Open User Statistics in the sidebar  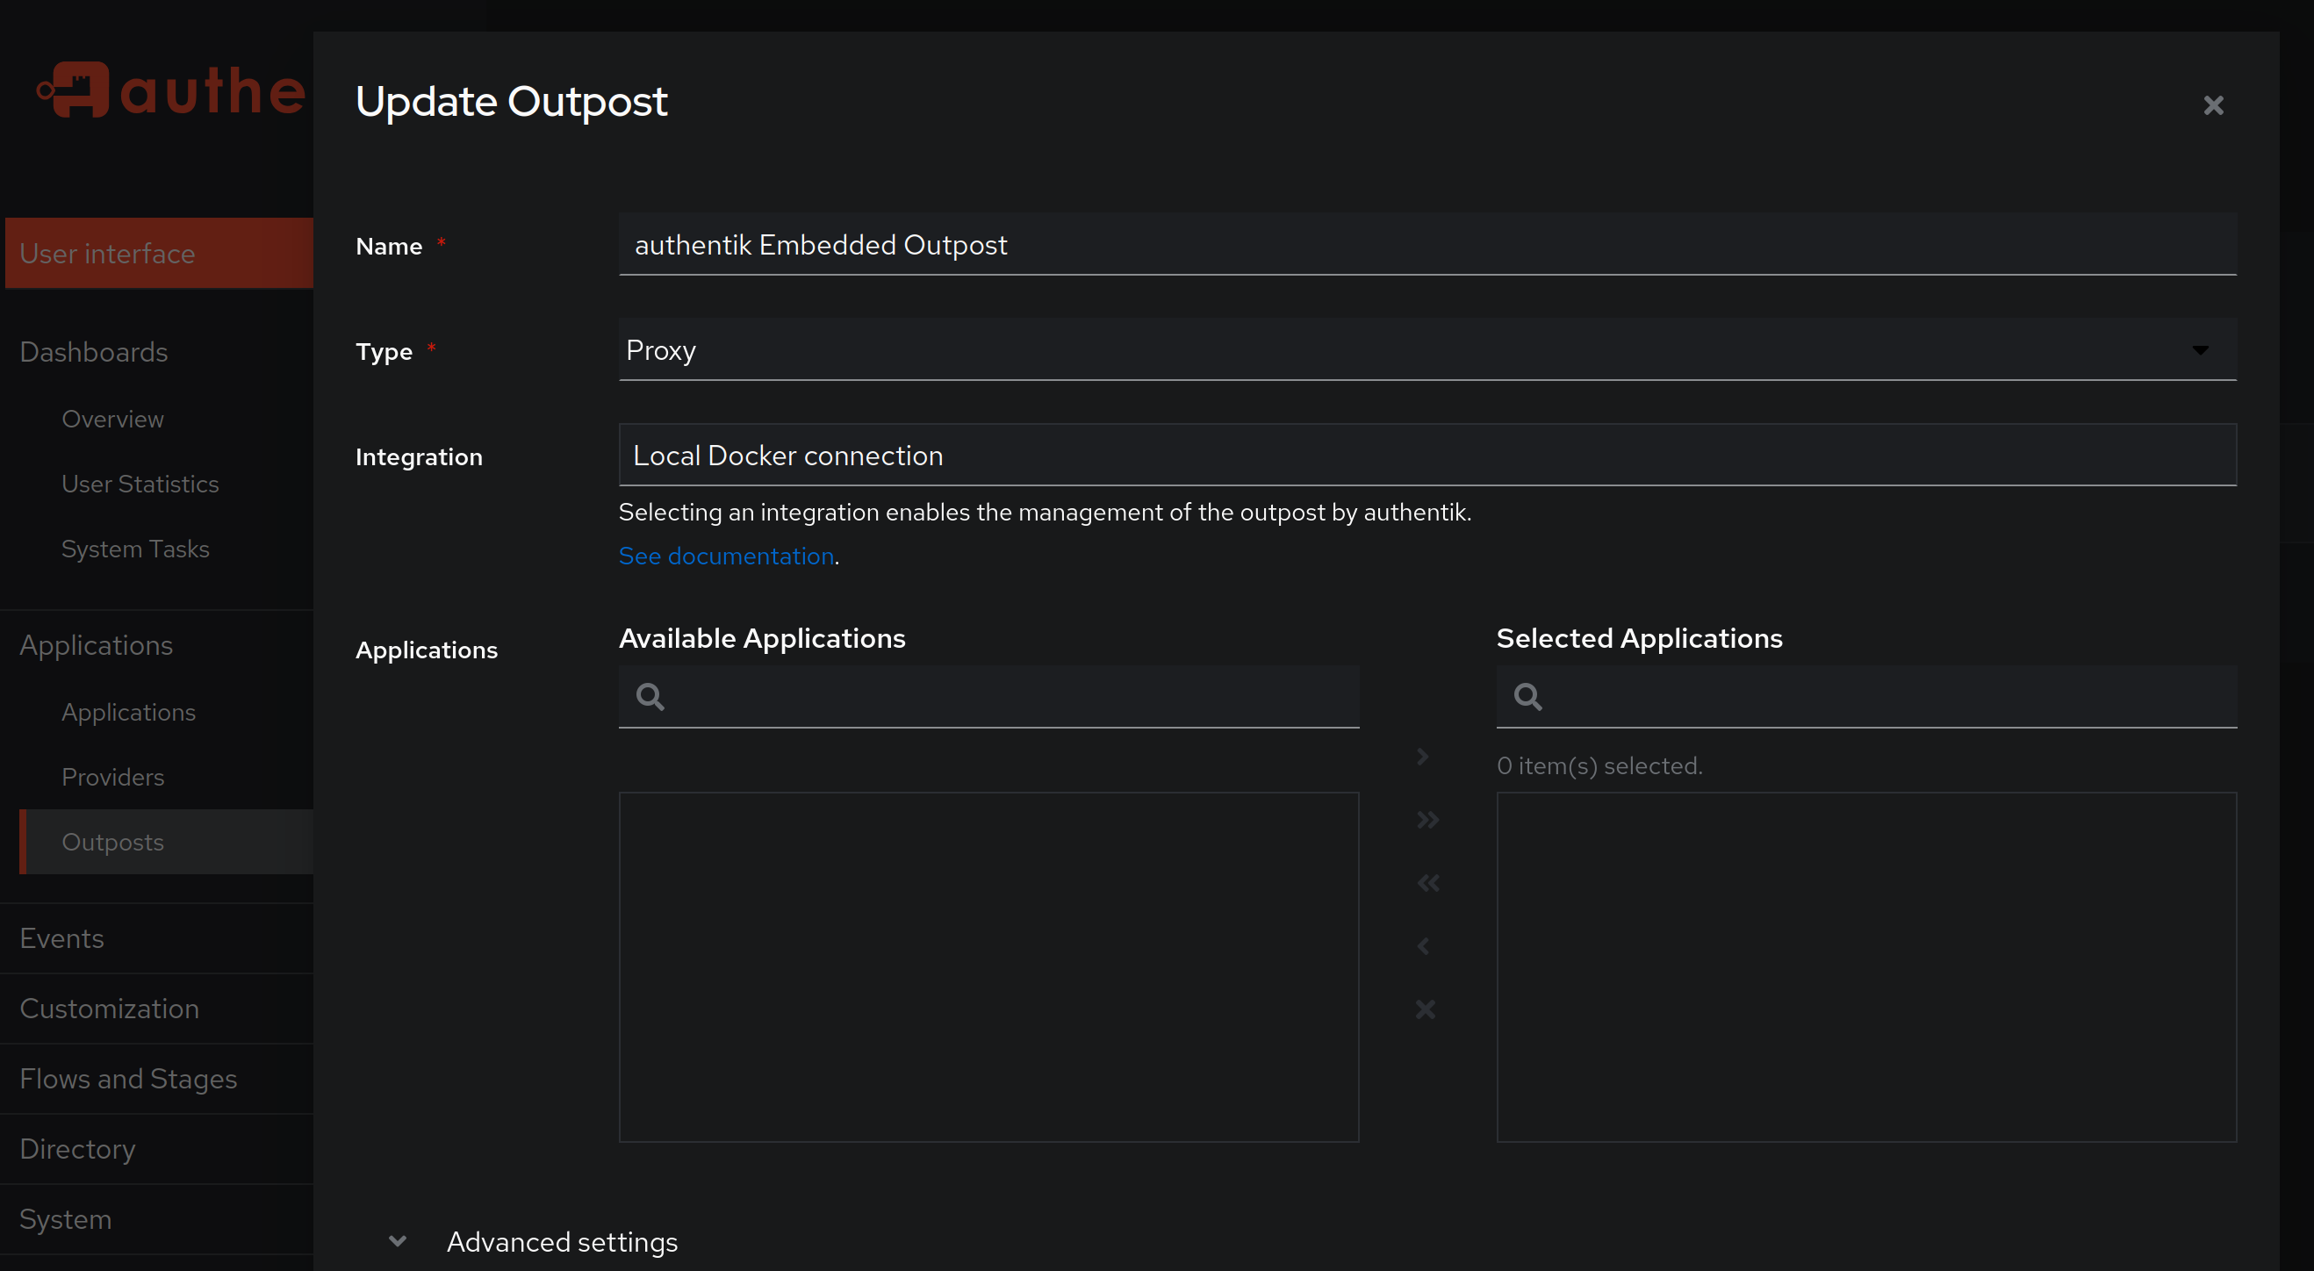140,484
